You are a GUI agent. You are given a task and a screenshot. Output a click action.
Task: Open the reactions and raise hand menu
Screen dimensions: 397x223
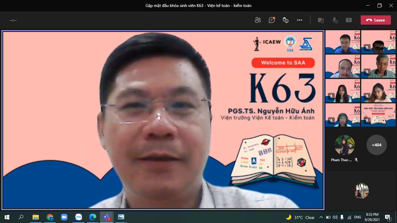[286, 20]
